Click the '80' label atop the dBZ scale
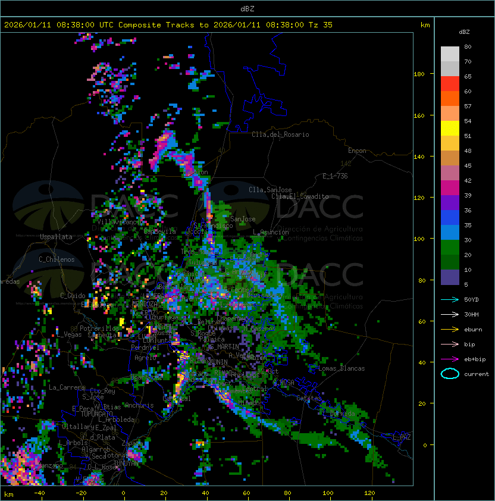Screen dimensions: 495x501 point(468,46)
